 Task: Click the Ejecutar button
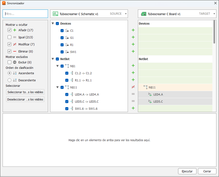point(187,171)
